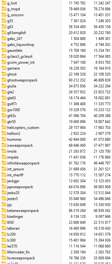Click the folder icon beside g63amg6x6

[x=4, y=33]
